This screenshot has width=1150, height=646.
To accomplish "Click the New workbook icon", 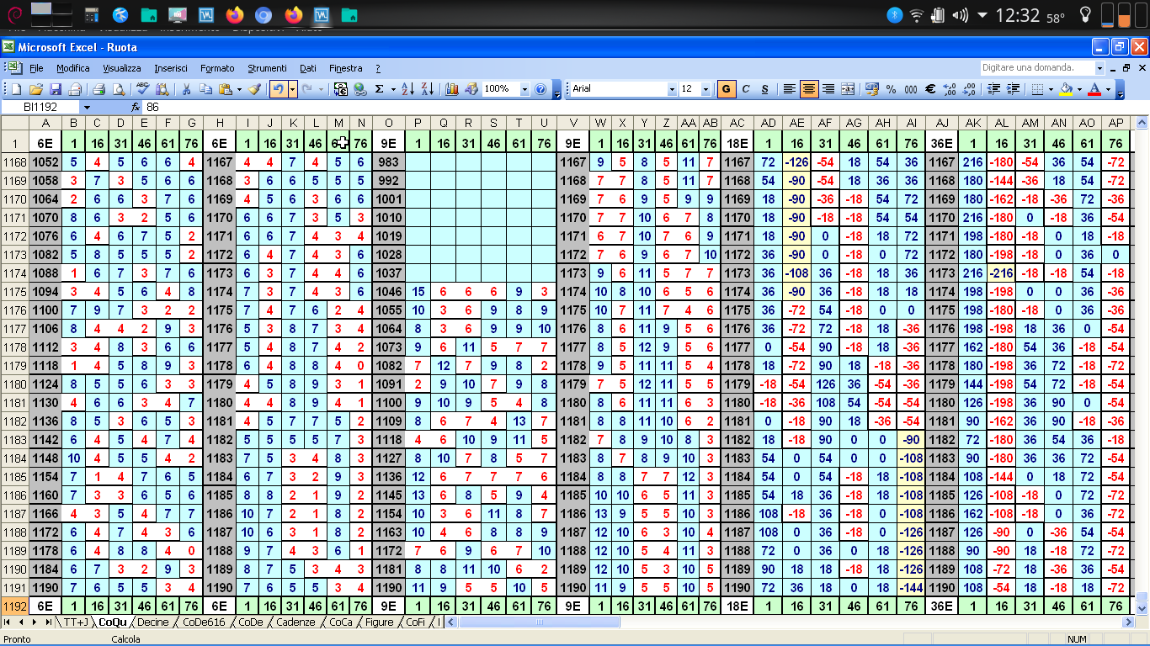I will pyautogui.click(x=16, y=88).
